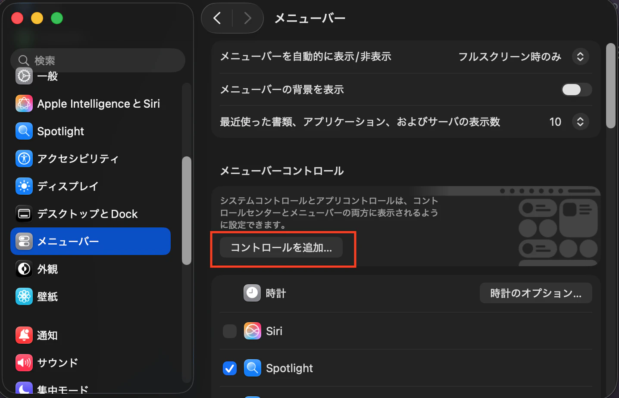Image resolution: width=619 pixels, height=398 pixels.
Task: Open 一般 (General) gear icon in sidebar
Action: click(24, 76)
